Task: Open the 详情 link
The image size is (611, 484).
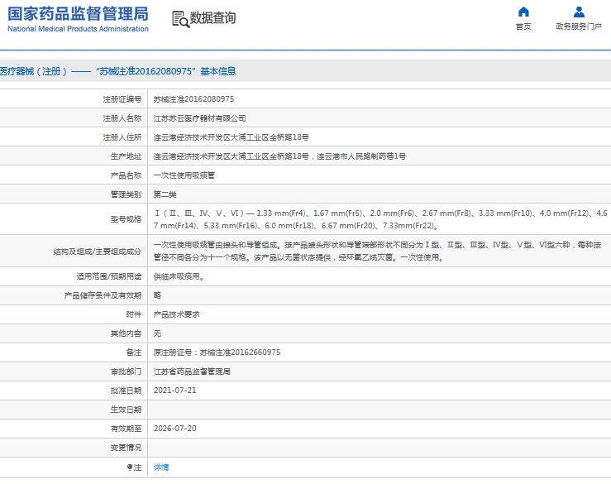Action: (161, 467)
